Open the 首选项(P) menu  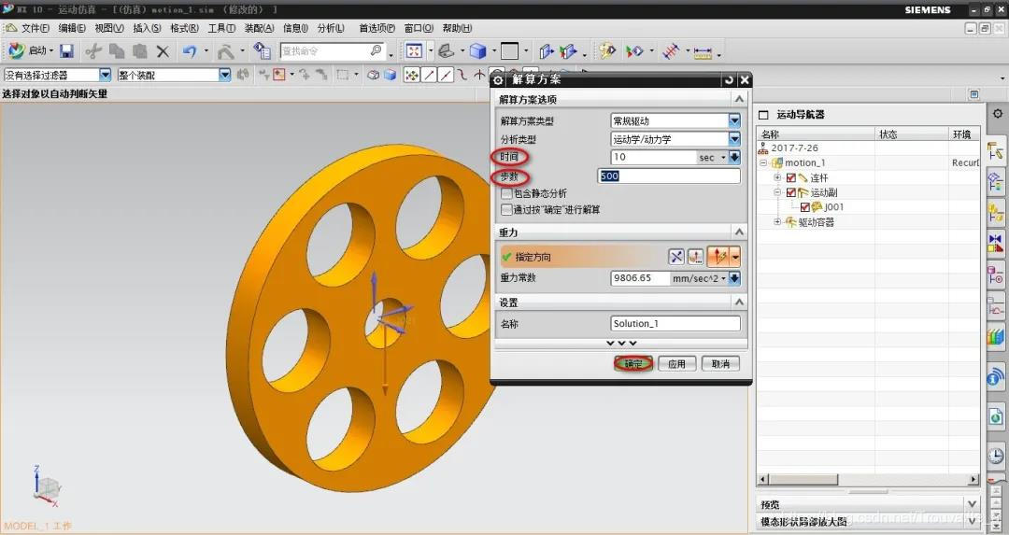click(377, 28)
